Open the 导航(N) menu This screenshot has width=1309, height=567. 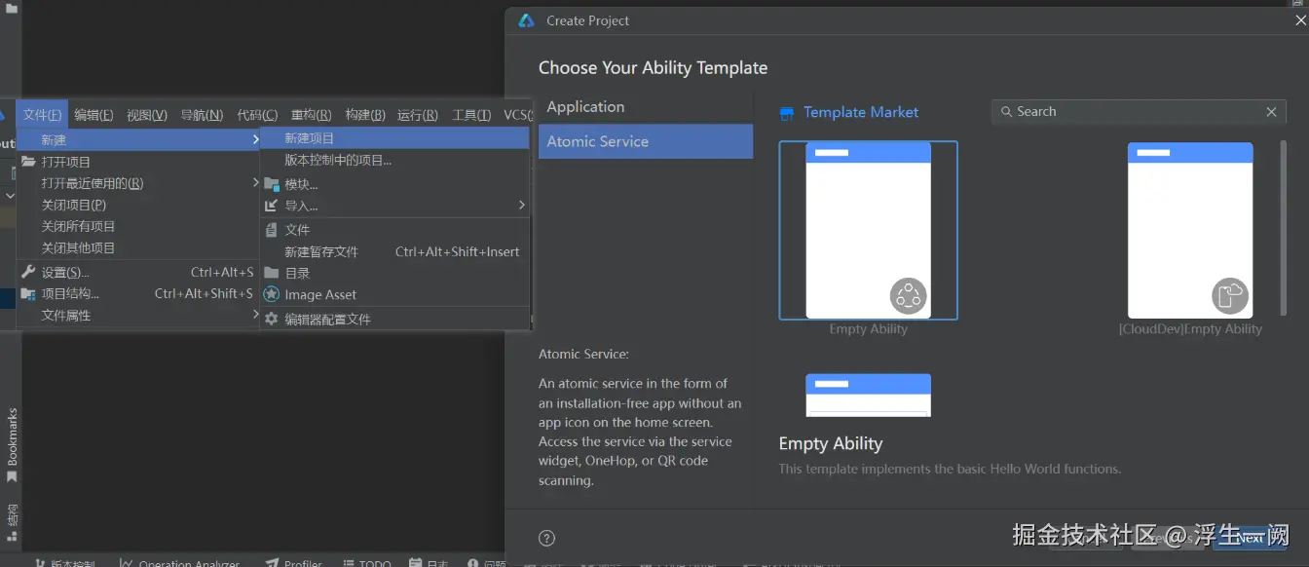click(202, 115)
